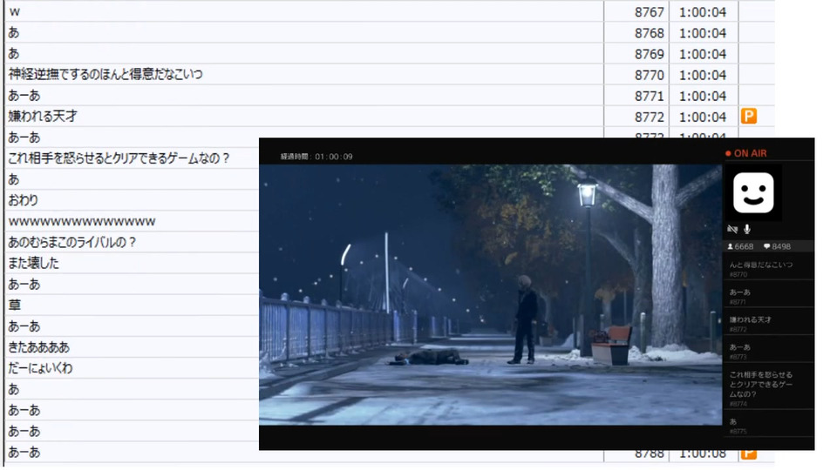Click comment number 8771
Screen dimensions: 837x470
(649, 96)
